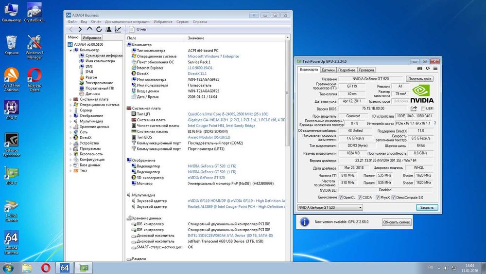Screen dimensions: 486x274
Task: Expand the Операционная система tree node
Action: tap(70, 105)
